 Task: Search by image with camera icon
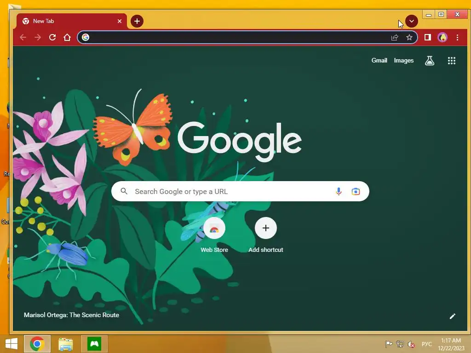[x=356, y=191]
